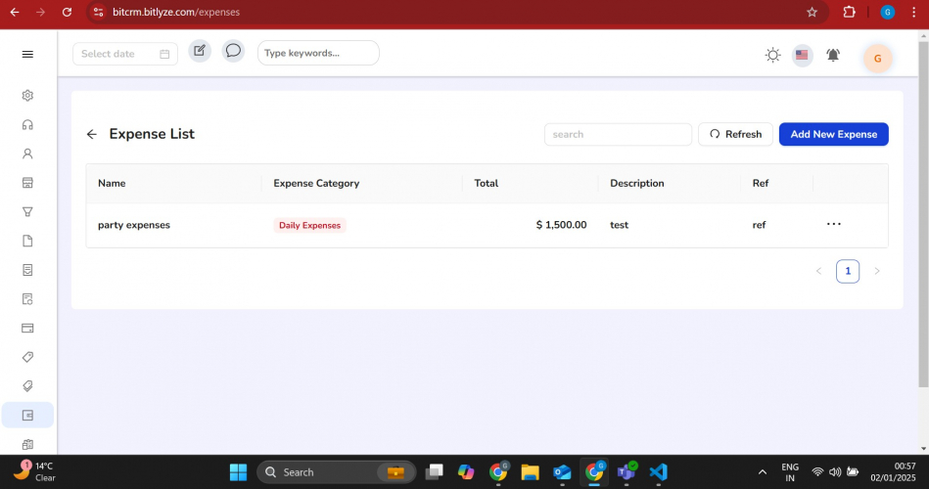This screenshot has width=929, height=489.
Task: Go back using arrow beside Expense List
Action: [91, 134]
